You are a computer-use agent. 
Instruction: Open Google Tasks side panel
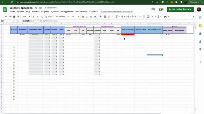tap(200, 34)
